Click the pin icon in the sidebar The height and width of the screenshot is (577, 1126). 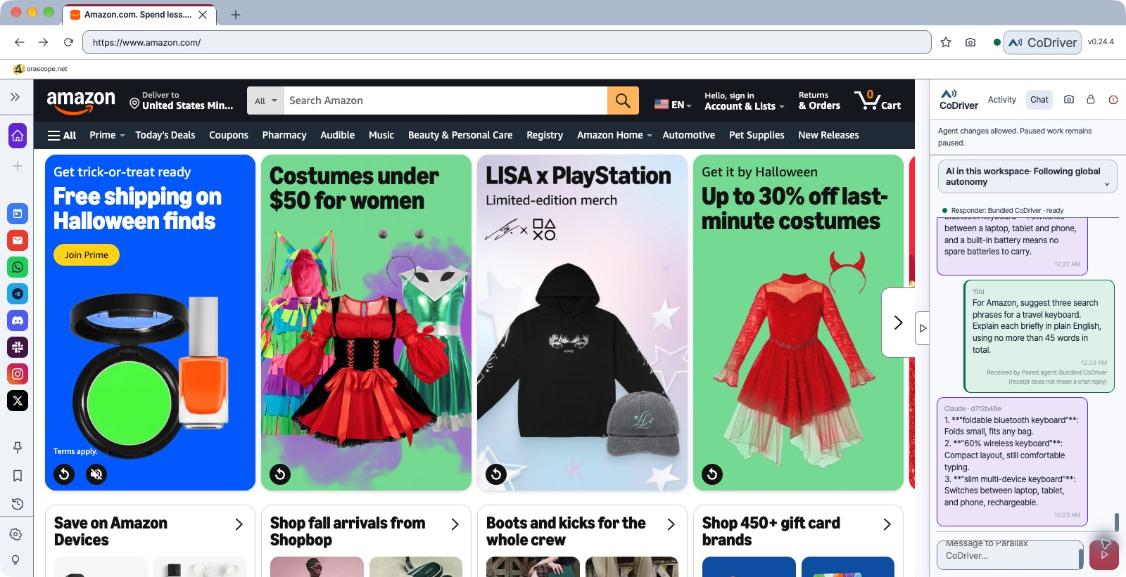click(18, 448)
